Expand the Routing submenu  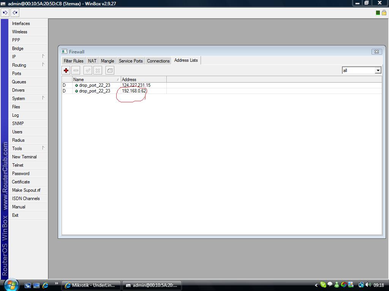43,65
